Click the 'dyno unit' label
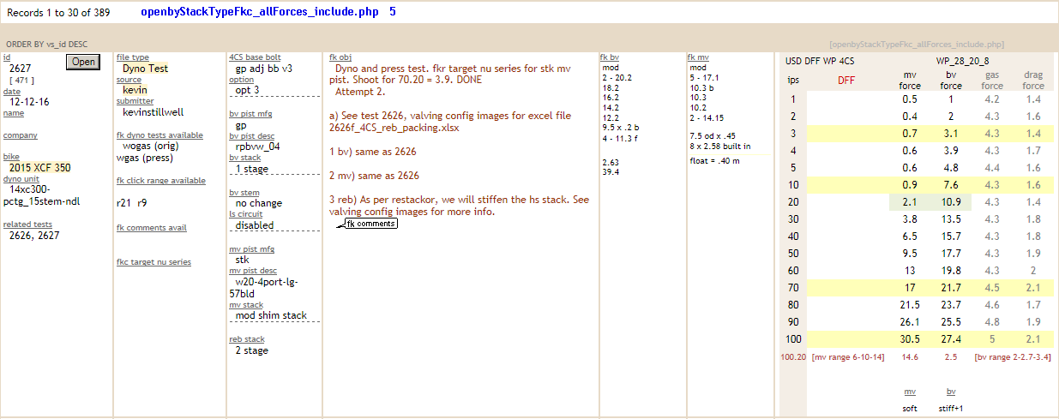 pyautogui.click(x=21, y=178)
